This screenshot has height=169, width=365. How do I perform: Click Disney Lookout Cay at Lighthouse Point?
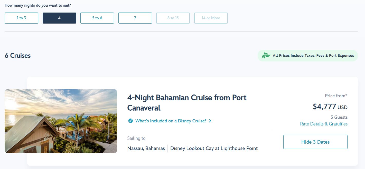[214, 148]
